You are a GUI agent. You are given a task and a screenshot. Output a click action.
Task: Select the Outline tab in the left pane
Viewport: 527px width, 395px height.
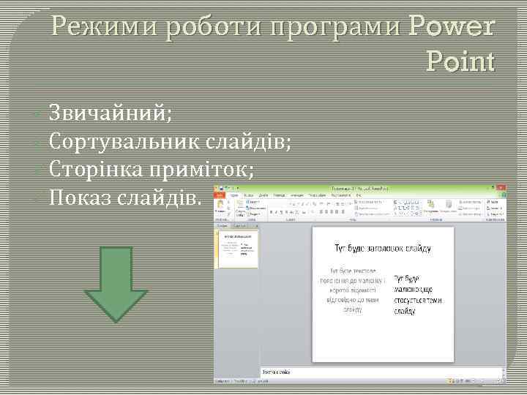[240, 226]
